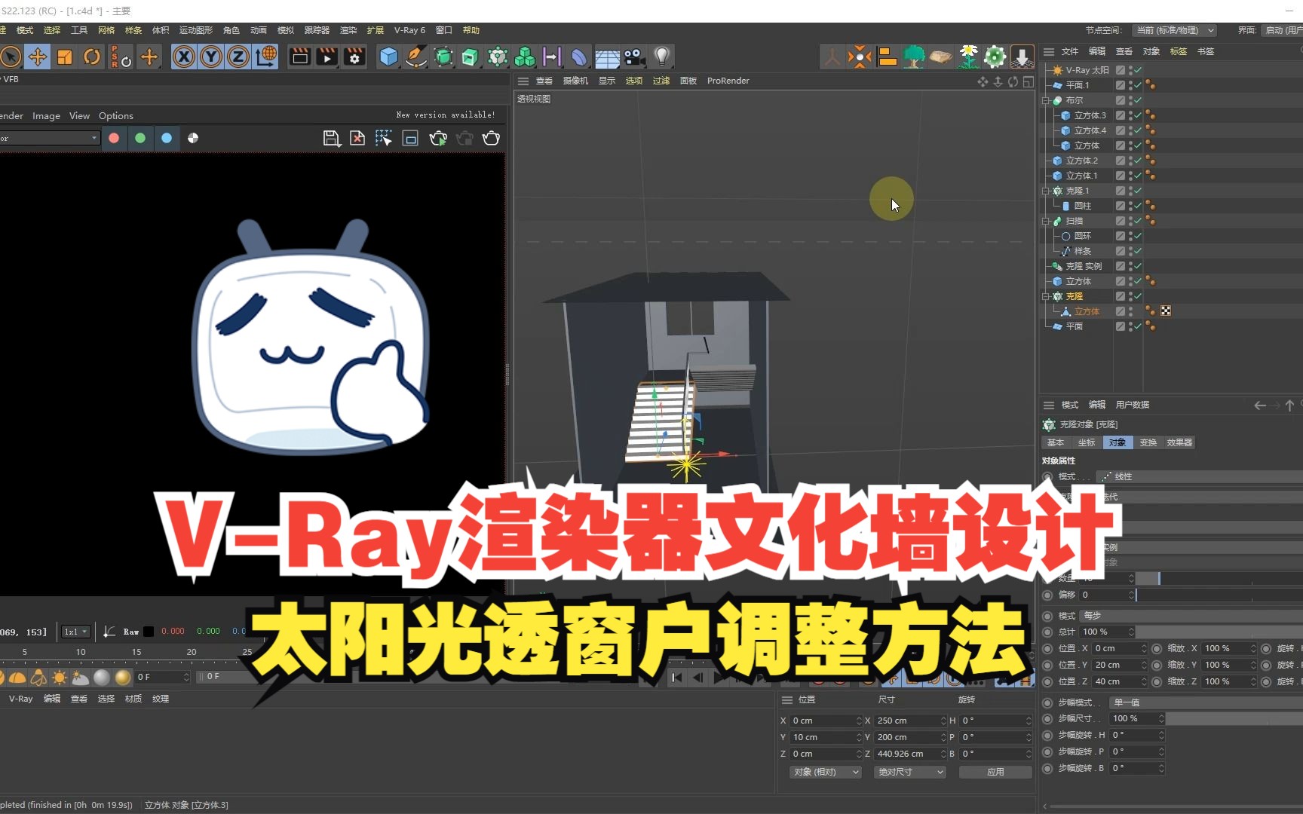Toggle 平面.1 enable checkmark
Viewport: 1303px width, 814px height.
pyautogui.click(x=1138, y=85)
